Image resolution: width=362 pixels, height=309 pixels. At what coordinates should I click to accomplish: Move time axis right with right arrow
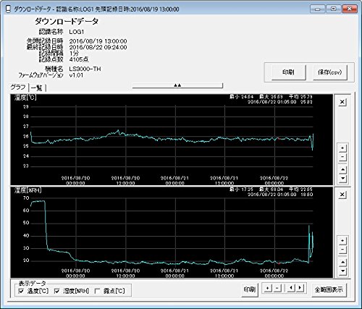point(300,288)
